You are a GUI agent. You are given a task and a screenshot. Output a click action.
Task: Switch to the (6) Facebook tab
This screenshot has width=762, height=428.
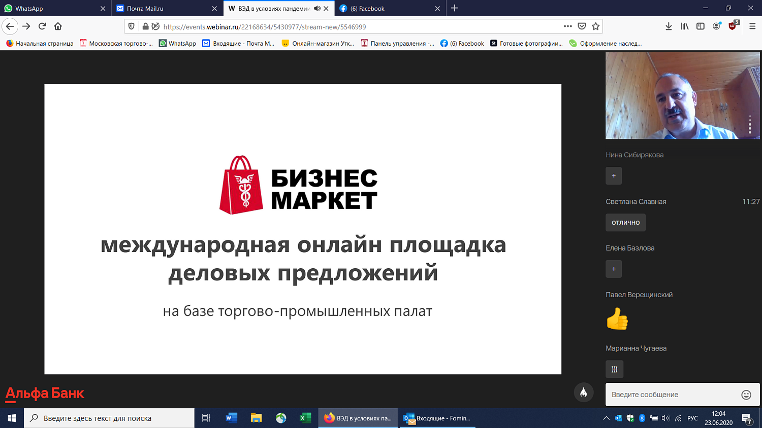(390, 9)
